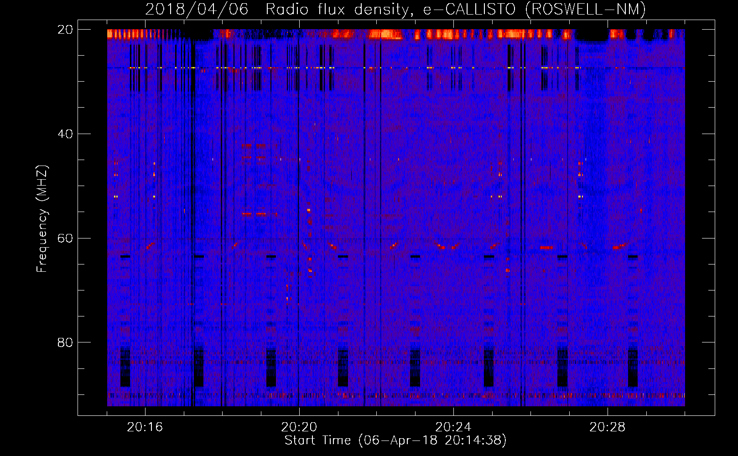Select the 20:16 time tick label

[145, 427]
